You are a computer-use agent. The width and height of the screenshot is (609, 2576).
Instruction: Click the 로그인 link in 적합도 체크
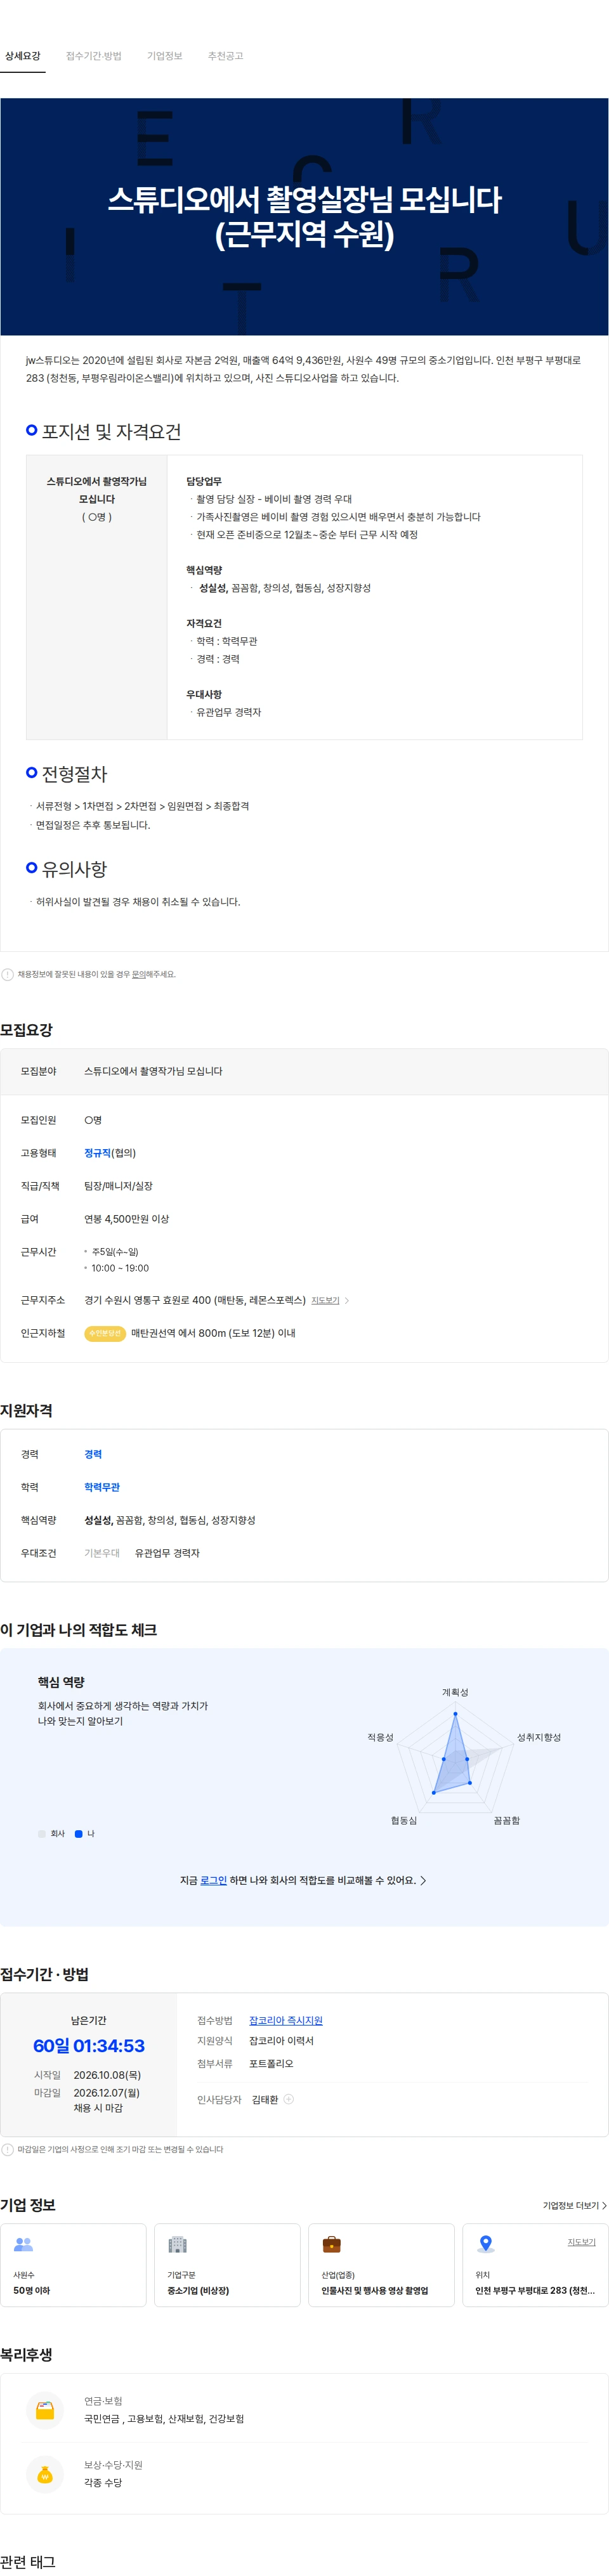click(x=213, y=1880)
